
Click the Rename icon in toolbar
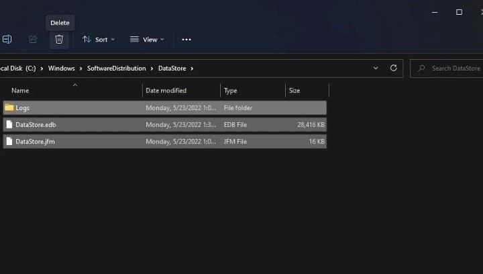7,39
